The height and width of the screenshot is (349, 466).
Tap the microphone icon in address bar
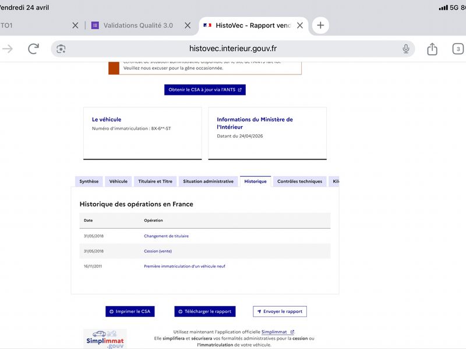tap(405, 49)
